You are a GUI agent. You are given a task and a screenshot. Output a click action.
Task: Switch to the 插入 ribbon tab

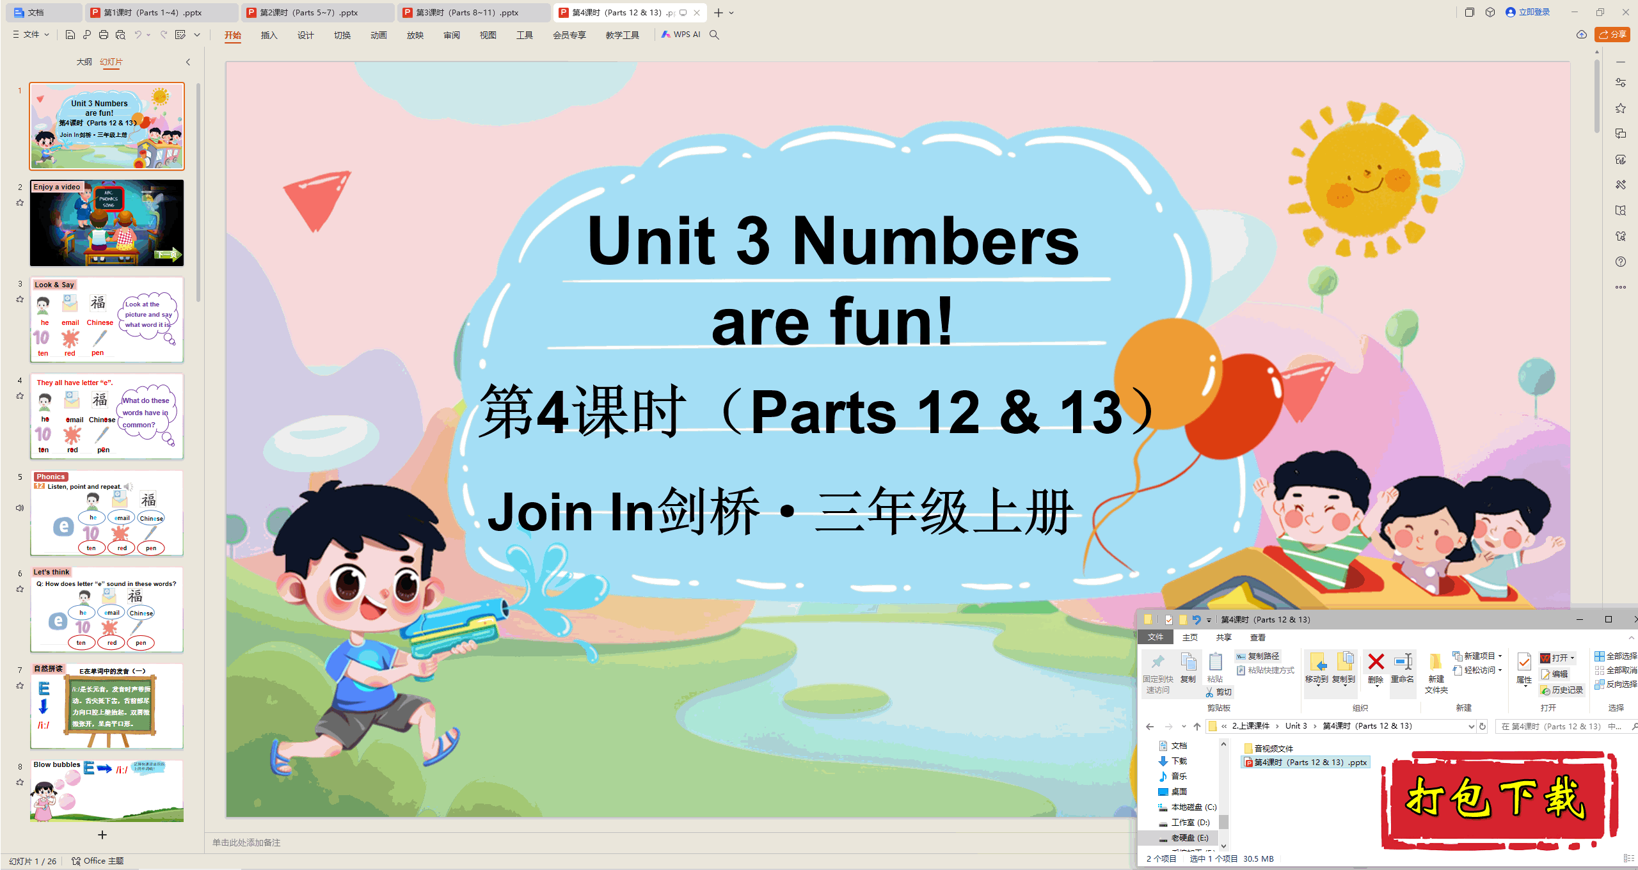[x=269, y=35]
